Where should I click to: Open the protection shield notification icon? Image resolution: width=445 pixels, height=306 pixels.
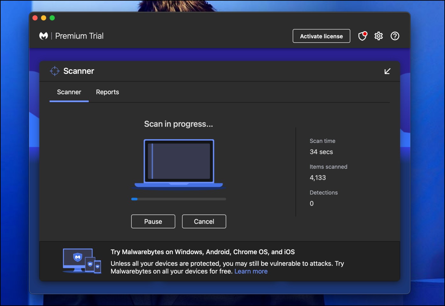pos(363,36)
